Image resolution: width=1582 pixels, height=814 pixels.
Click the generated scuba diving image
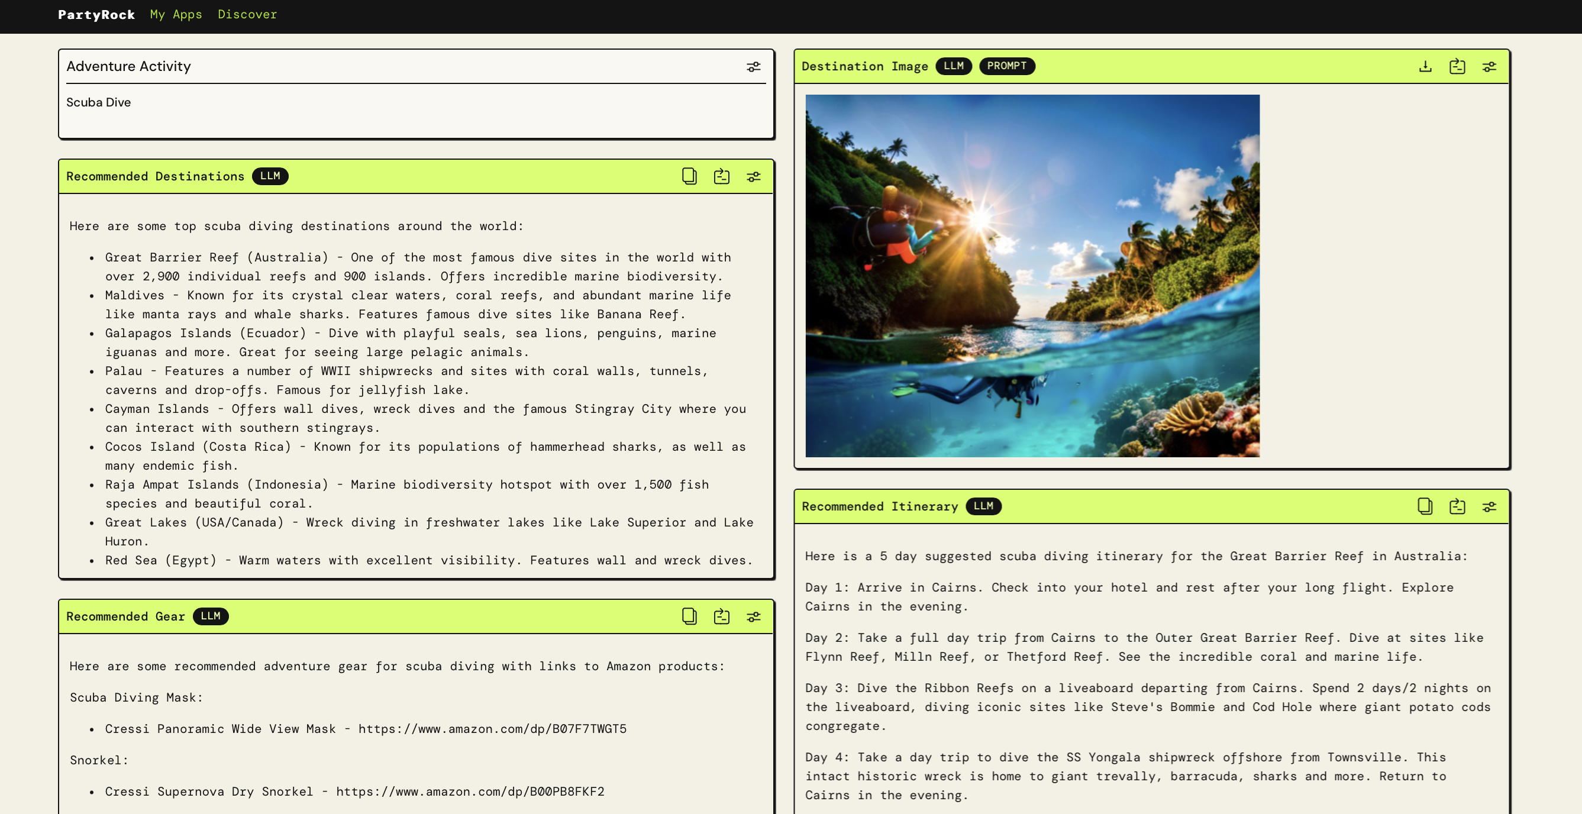tap(1032, 276)
